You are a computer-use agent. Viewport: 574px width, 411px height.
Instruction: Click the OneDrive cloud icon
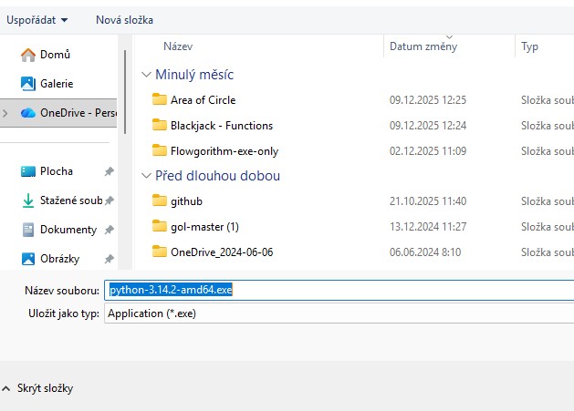click(x=28, y=113)
